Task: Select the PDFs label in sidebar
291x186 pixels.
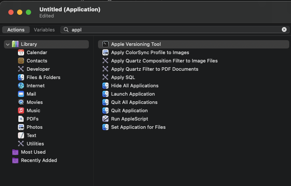Action: [x=32, y=119]
